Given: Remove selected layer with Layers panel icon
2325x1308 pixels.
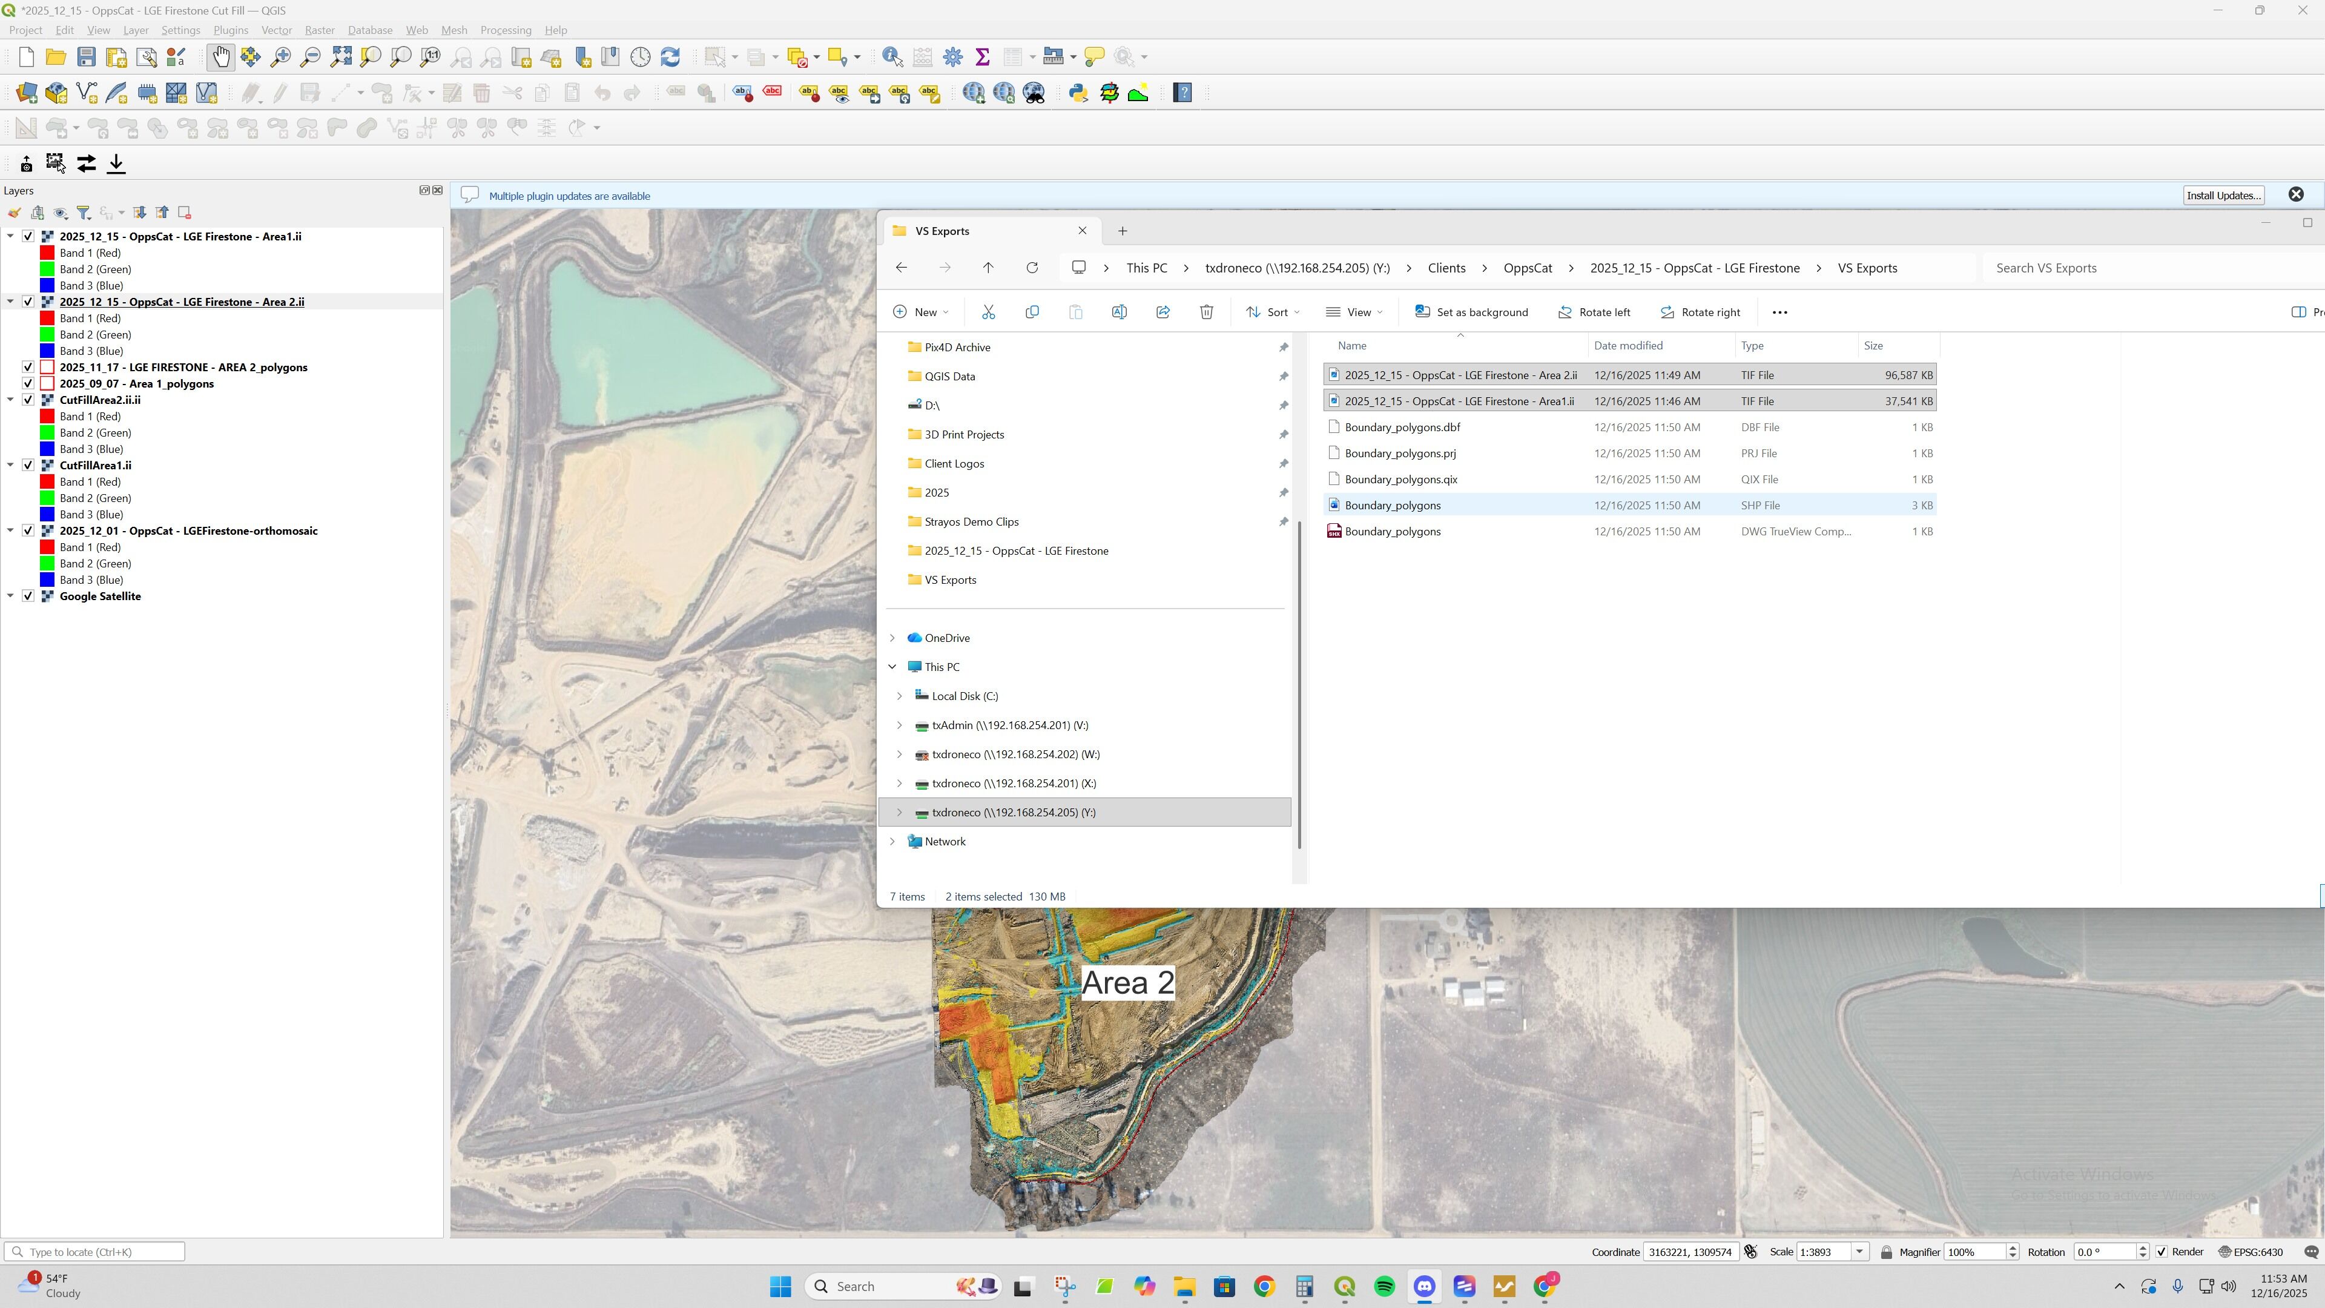Looking at the screenshot, I should tap(185, 213).
